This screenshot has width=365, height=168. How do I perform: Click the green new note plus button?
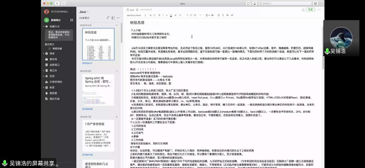tap(47, 20)
